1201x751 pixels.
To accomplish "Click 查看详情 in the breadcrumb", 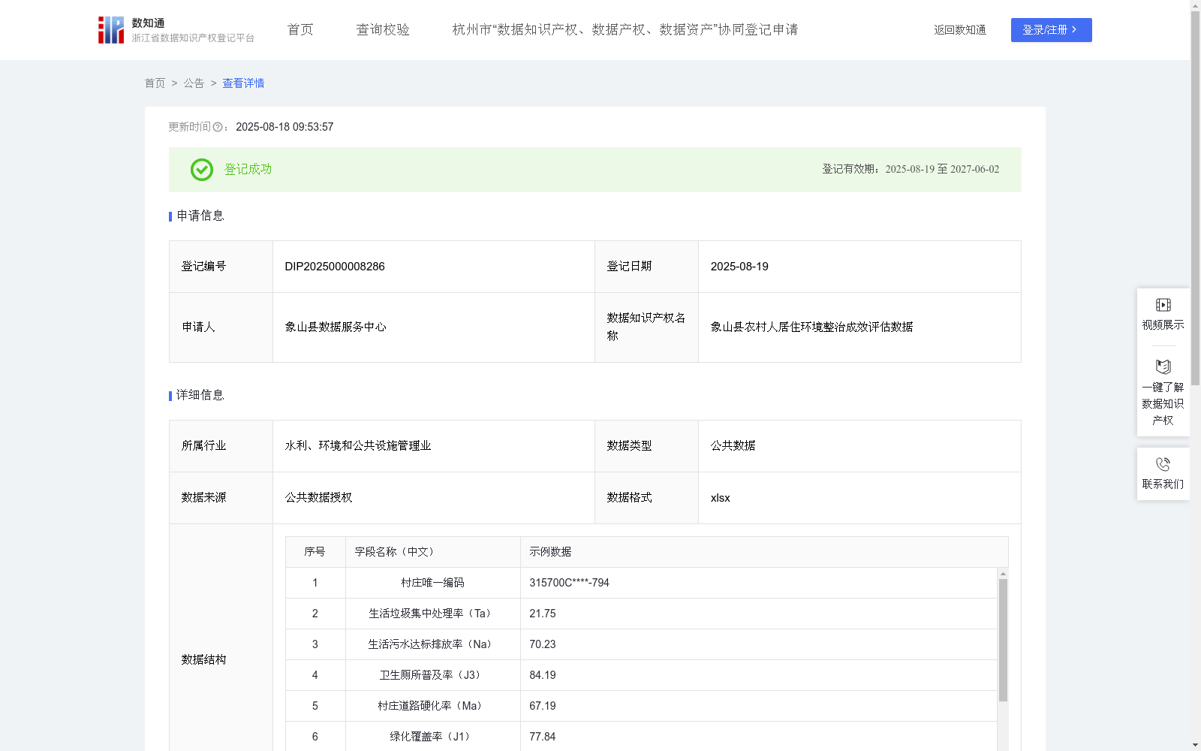I will point(243,83).
